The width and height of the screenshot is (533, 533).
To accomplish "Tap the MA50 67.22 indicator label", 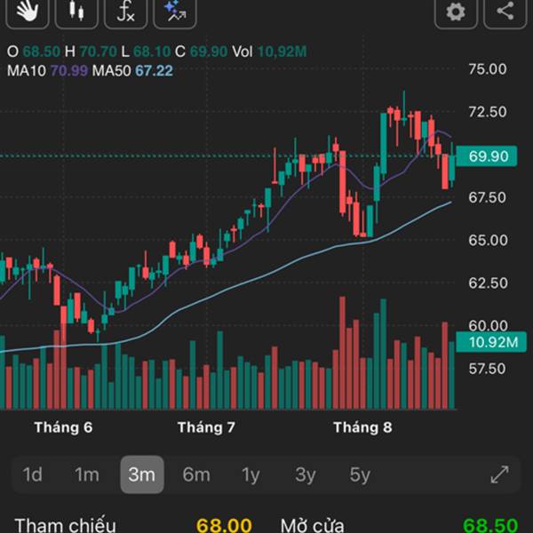I will [132, 71].
